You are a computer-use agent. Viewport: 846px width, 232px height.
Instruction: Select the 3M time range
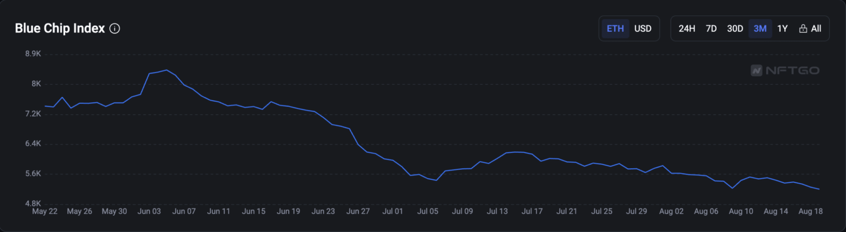pyautogui.click(x=760, y=29)
